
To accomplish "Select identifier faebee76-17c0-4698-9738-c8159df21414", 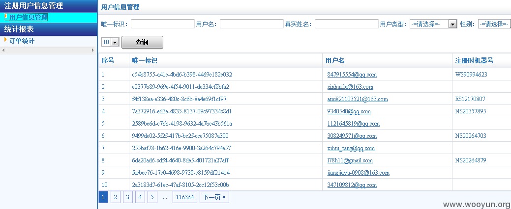I will (x=181, y=173).
